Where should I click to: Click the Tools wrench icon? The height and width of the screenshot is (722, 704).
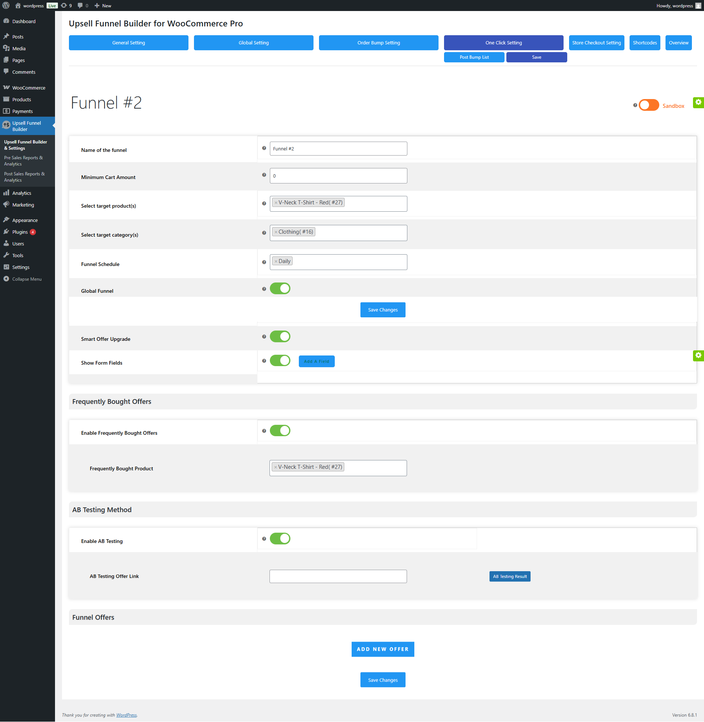pyautogui.click(x=6, y=256)
